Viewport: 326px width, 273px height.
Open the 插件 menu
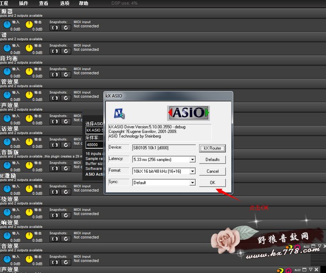click(x=24, y=3)
